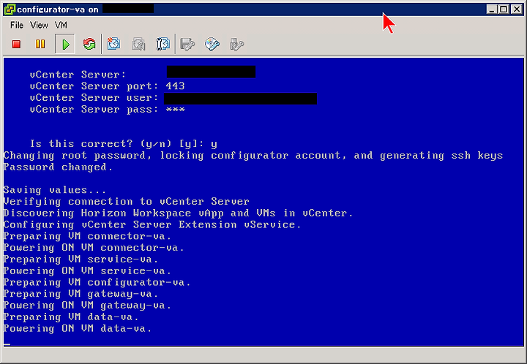Screen dimensions: 527x364
Task: Click 'Preparing VM service-va.' line
Action: pyautogui.click(x=81, y=259)
